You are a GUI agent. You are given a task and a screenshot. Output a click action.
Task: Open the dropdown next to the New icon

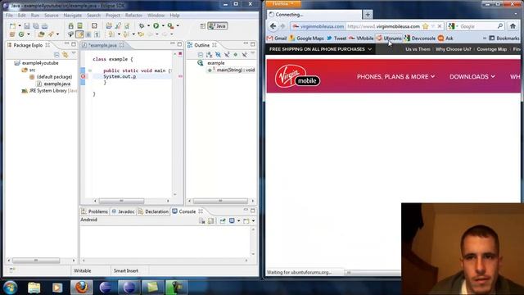tap(19, 25)
